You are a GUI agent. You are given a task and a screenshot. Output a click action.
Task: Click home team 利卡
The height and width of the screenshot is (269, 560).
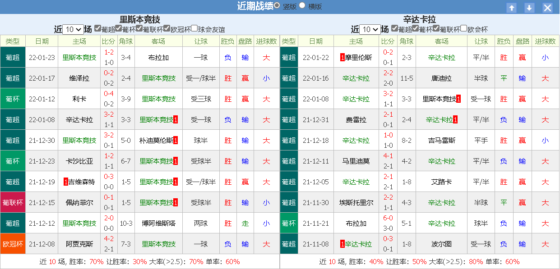79,99
